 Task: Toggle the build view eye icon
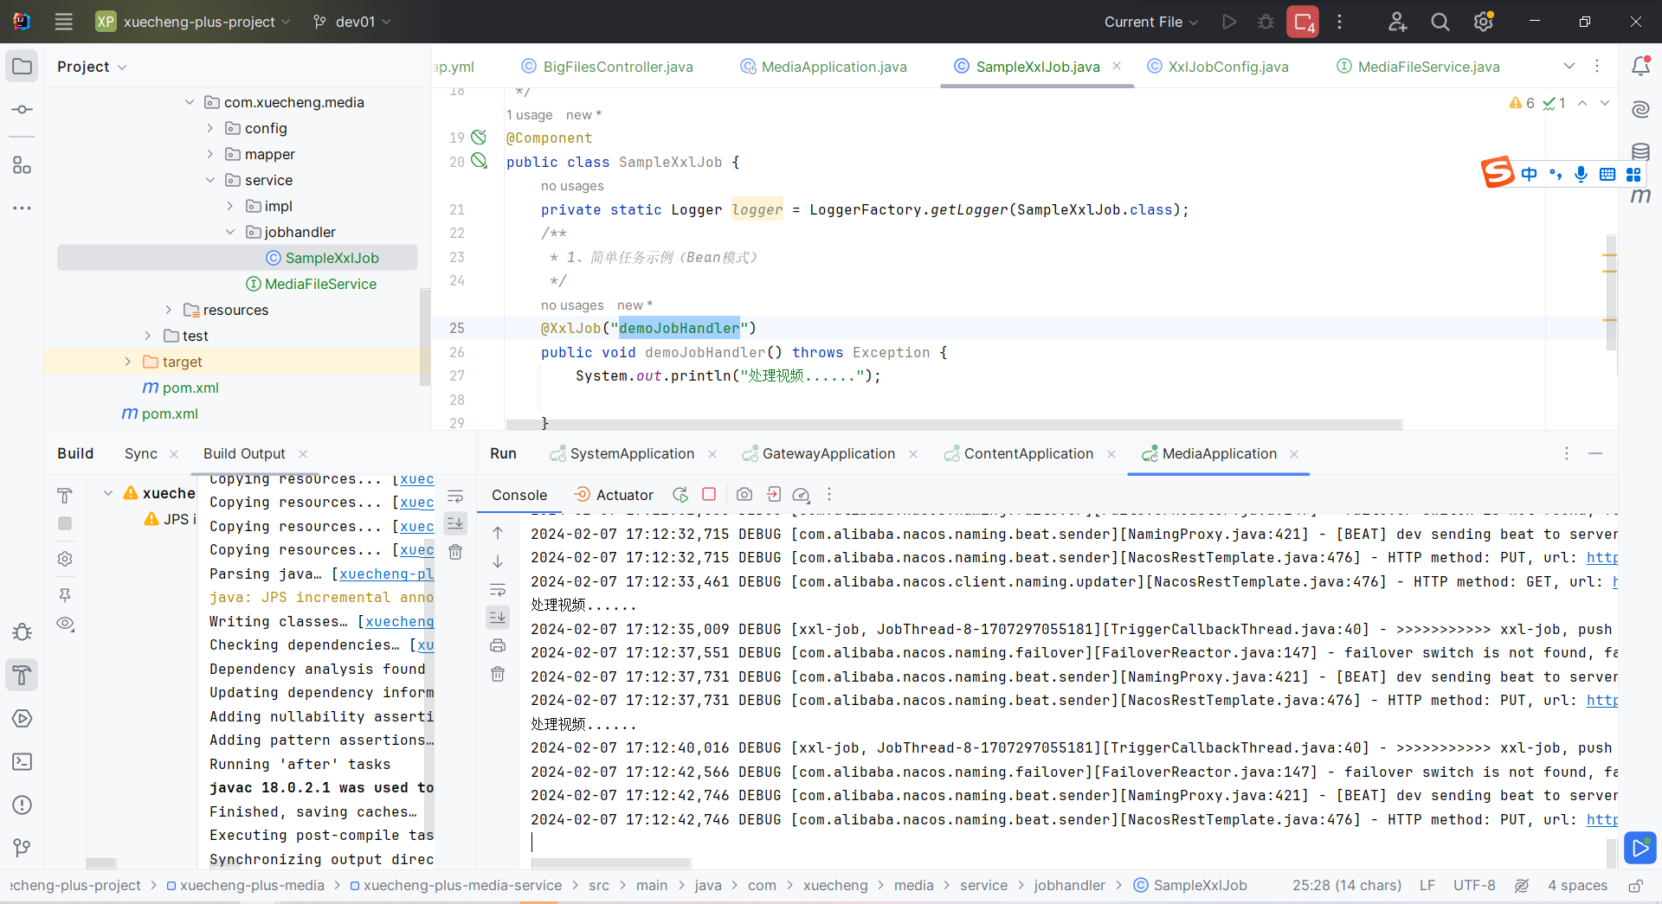65,624
